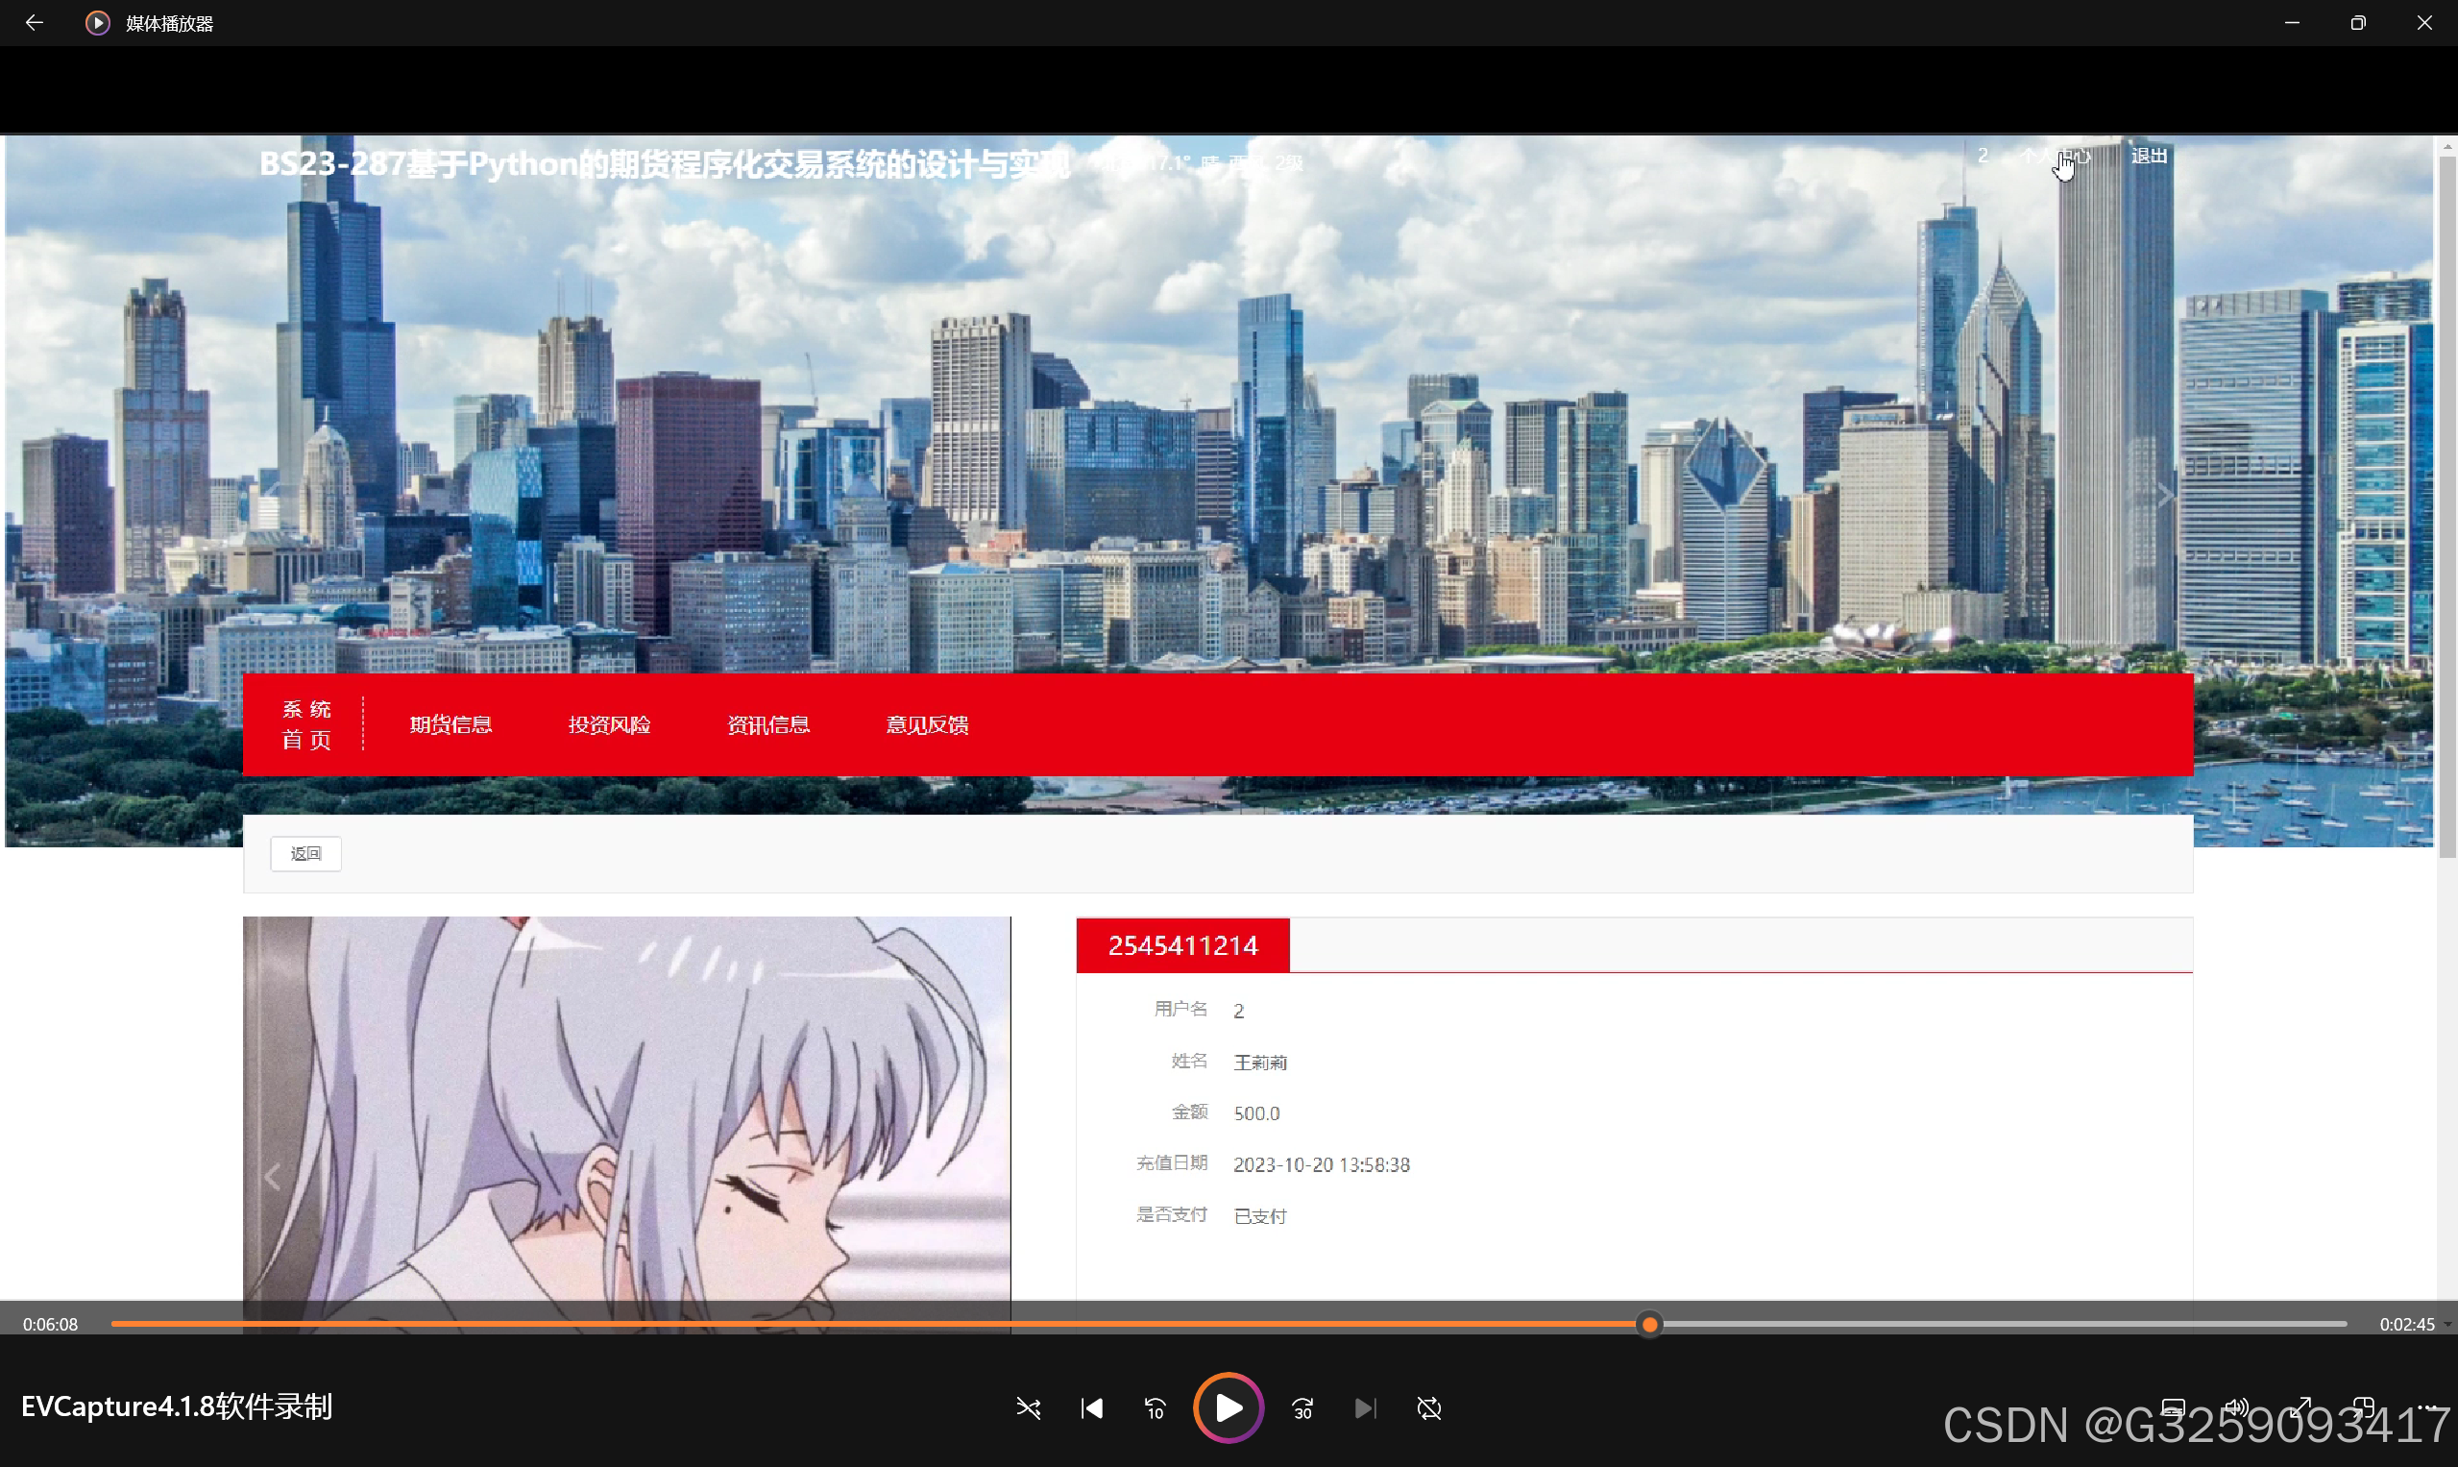Open the 期货信息 menu item
The height and width of the screenshot is (1467, 2458).
pyautogui.click(x=450, y=724)
